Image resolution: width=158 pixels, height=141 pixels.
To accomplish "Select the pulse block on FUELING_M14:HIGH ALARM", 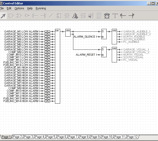I will click(47, 101).
